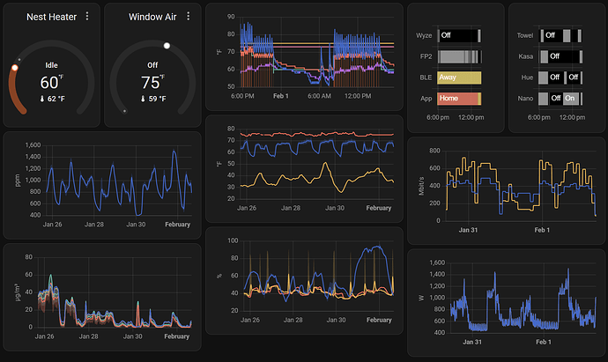Select the Window Air card title
Image resolution: width=608 pixels, height=362 pixels.
(152, 17)
